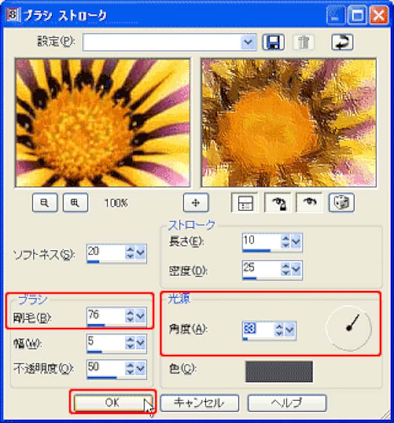Click the light source angle dial

tap(349, 328)
